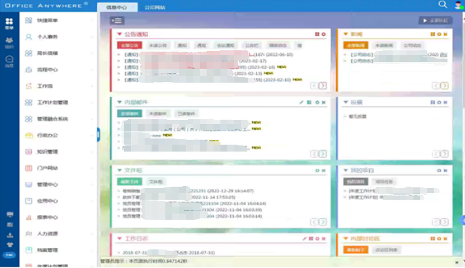Toggle the blue sidebar collapse handle
This screenshot has width=465, height=268.
pyautogui.click(x=98, y=134)
